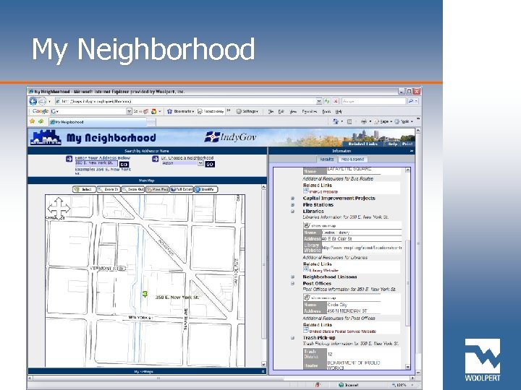Click the library website URL value
Viewport: 521px width, 390px height.
tap(362, 248)
